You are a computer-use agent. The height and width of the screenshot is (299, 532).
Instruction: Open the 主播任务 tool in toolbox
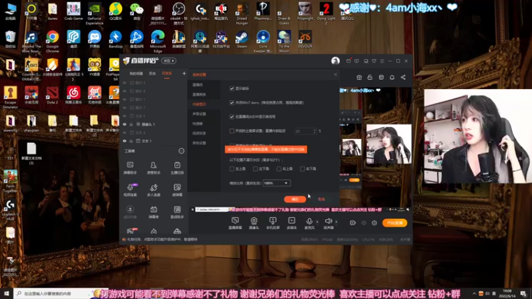tap(177, 167)
